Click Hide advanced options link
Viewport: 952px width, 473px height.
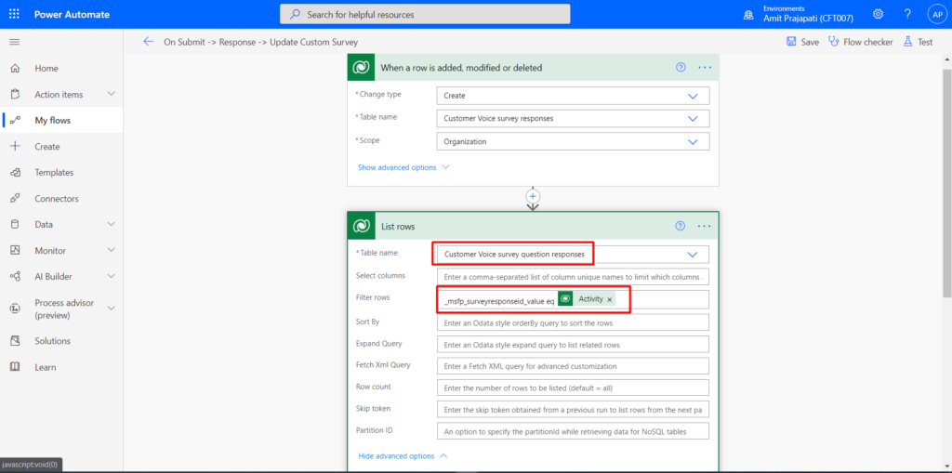click(x=396, y=456)
